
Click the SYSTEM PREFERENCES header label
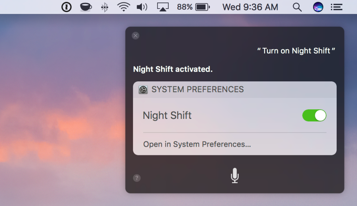click(x=198, y=89)
